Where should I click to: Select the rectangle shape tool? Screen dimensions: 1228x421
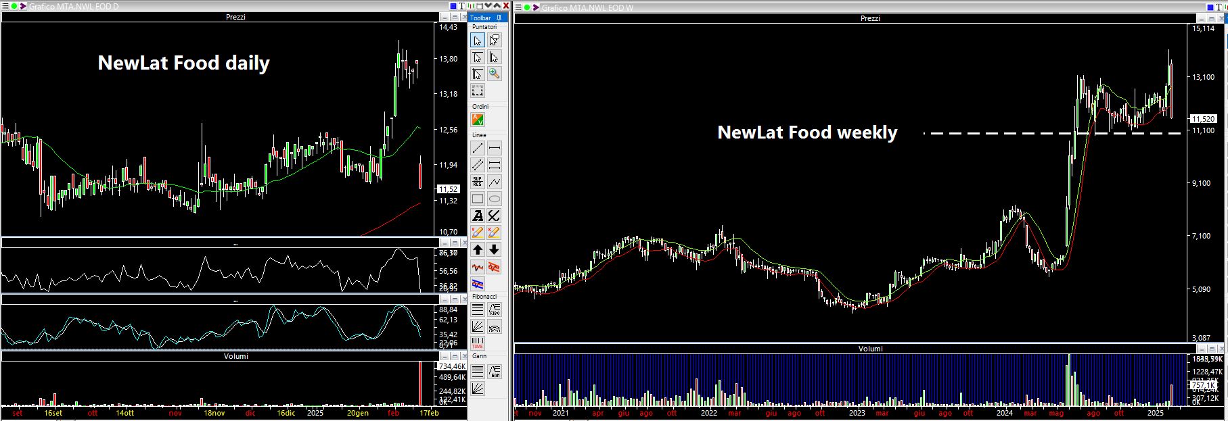click(478, 199)
